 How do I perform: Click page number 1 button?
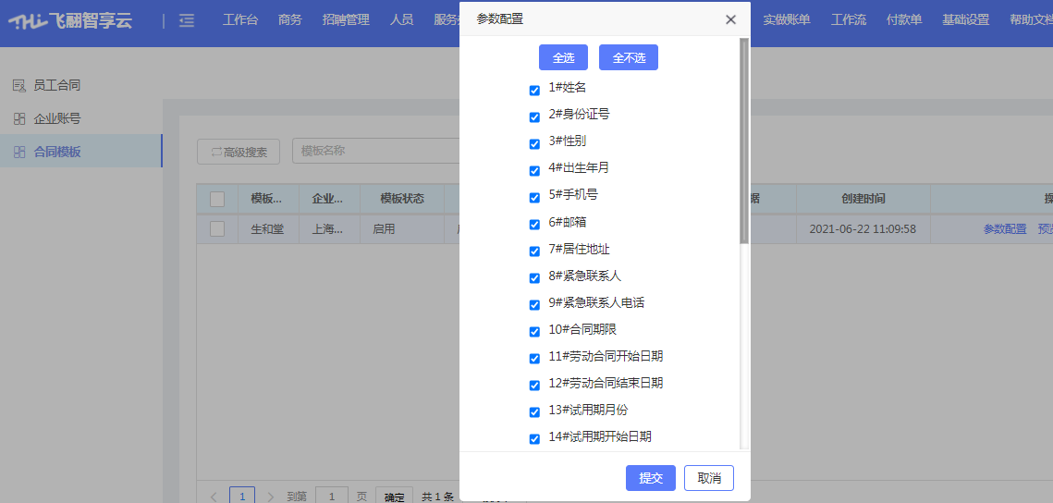tap(242, 497)
